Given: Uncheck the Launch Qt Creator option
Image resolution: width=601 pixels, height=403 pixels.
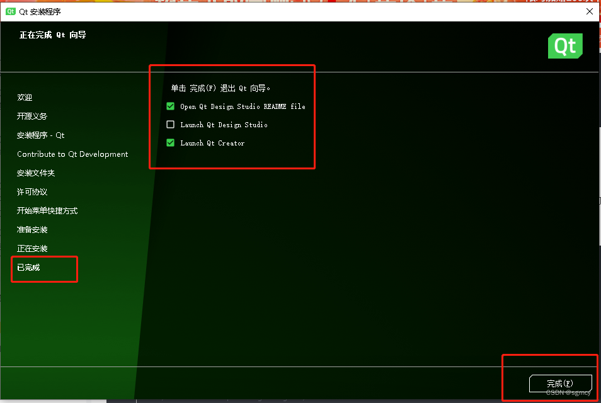Looking at the screenshot, I should 171,143.
